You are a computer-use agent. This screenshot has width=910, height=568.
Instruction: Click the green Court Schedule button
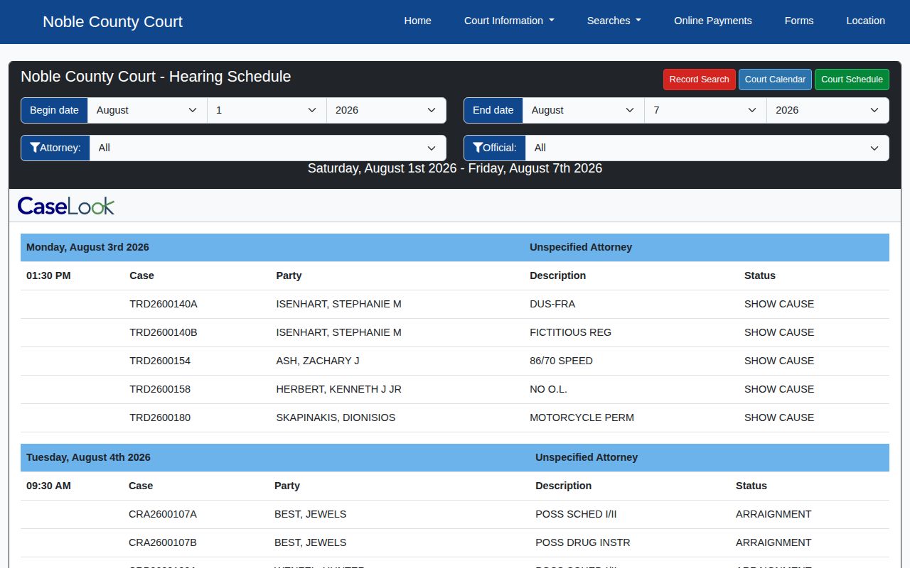(x=852, y=80)
